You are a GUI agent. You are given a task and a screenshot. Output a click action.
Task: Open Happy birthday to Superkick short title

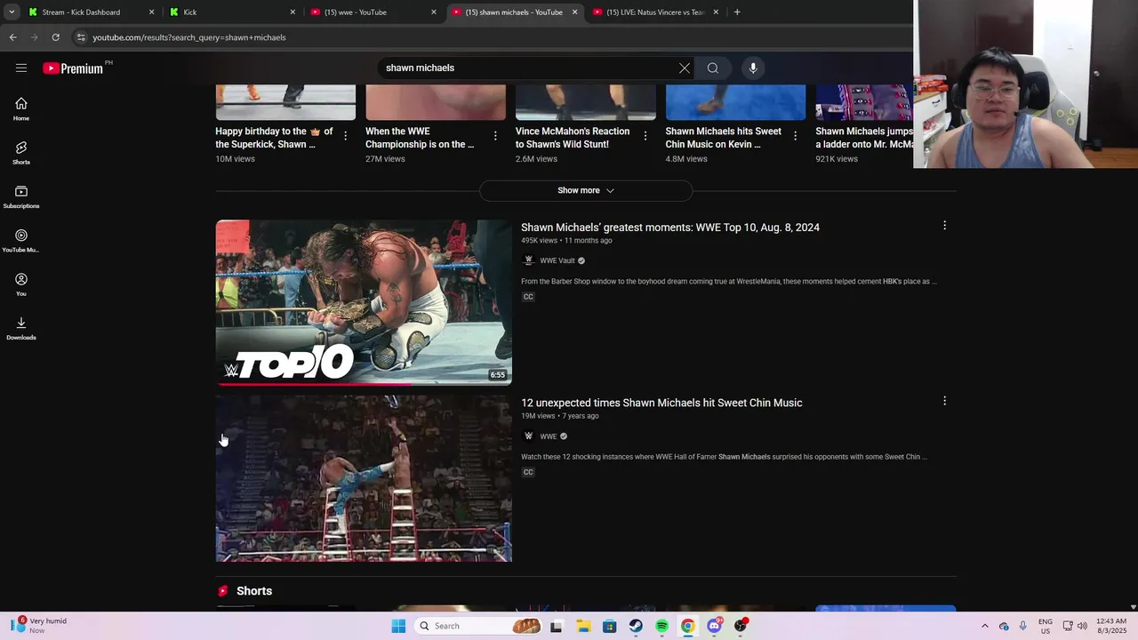coord(274,138)
